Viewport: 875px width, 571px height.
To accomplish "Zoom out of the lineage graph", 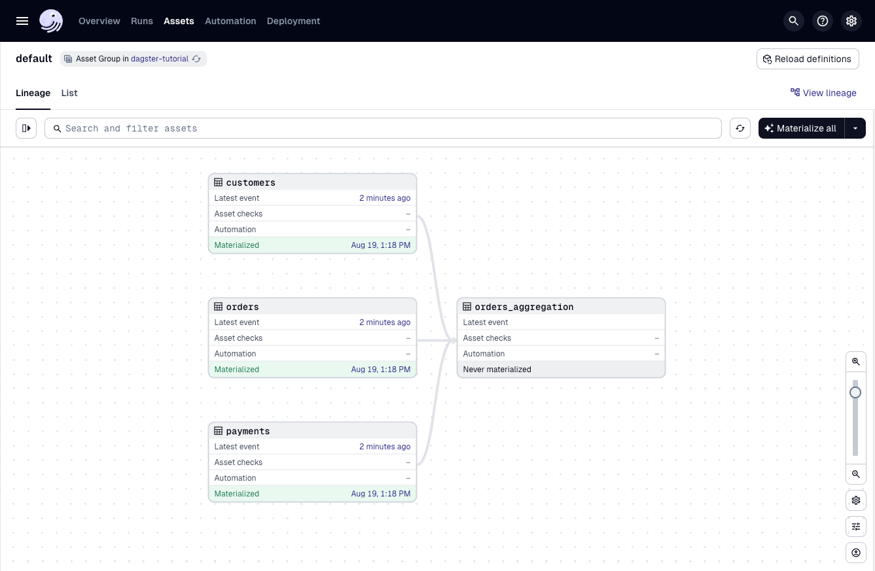I will (856, 474).
